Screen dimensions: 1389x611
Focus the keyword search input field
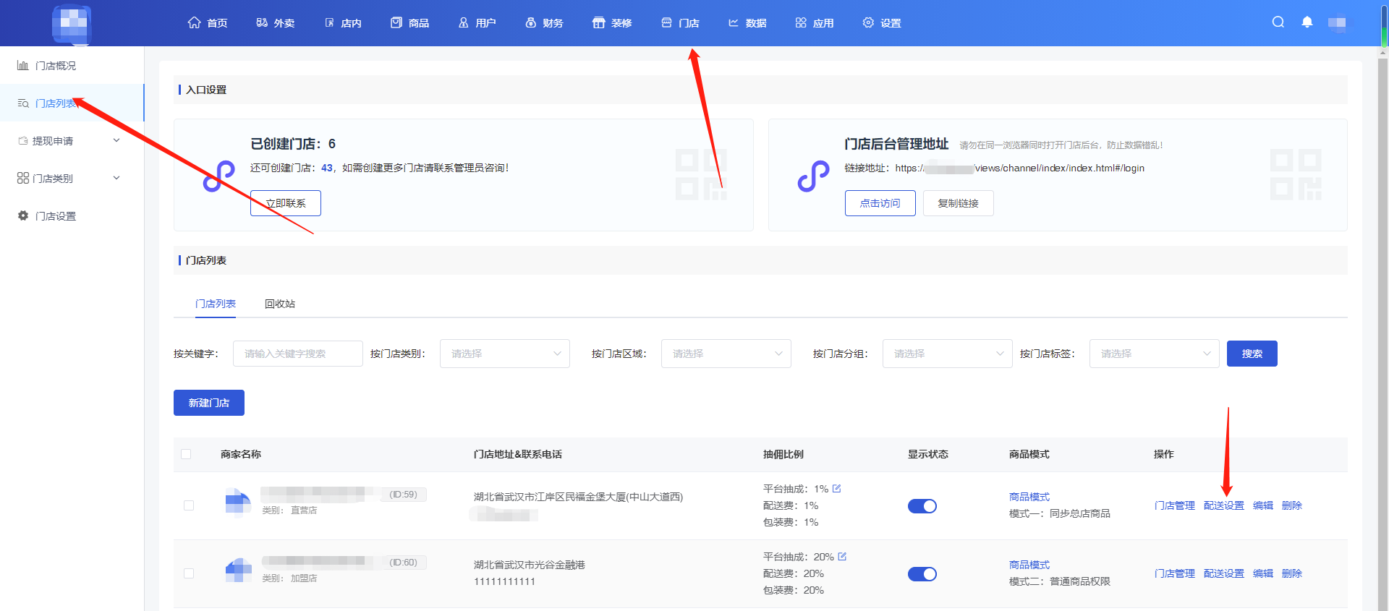(297, 354)
